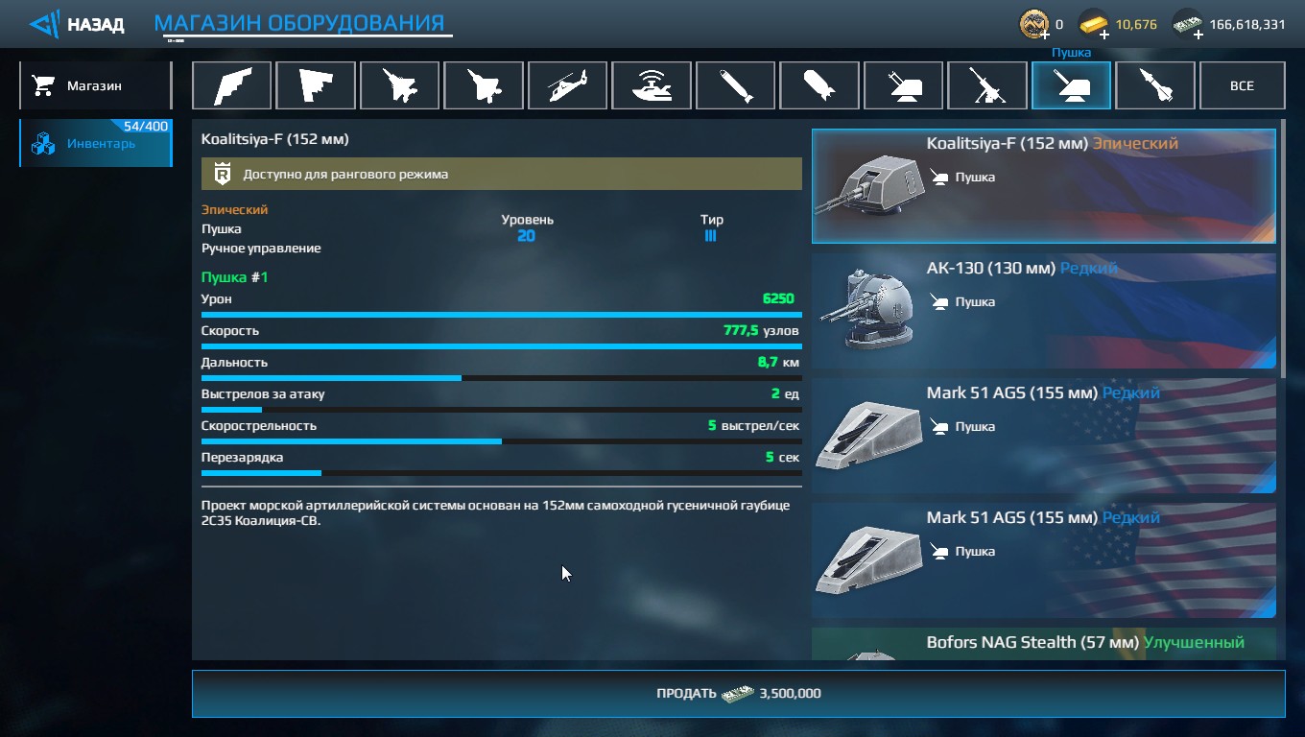The height and width of the screenshot is (737, 1305).
Task: Select the bomb torpedo category icon
Action: 819,85
